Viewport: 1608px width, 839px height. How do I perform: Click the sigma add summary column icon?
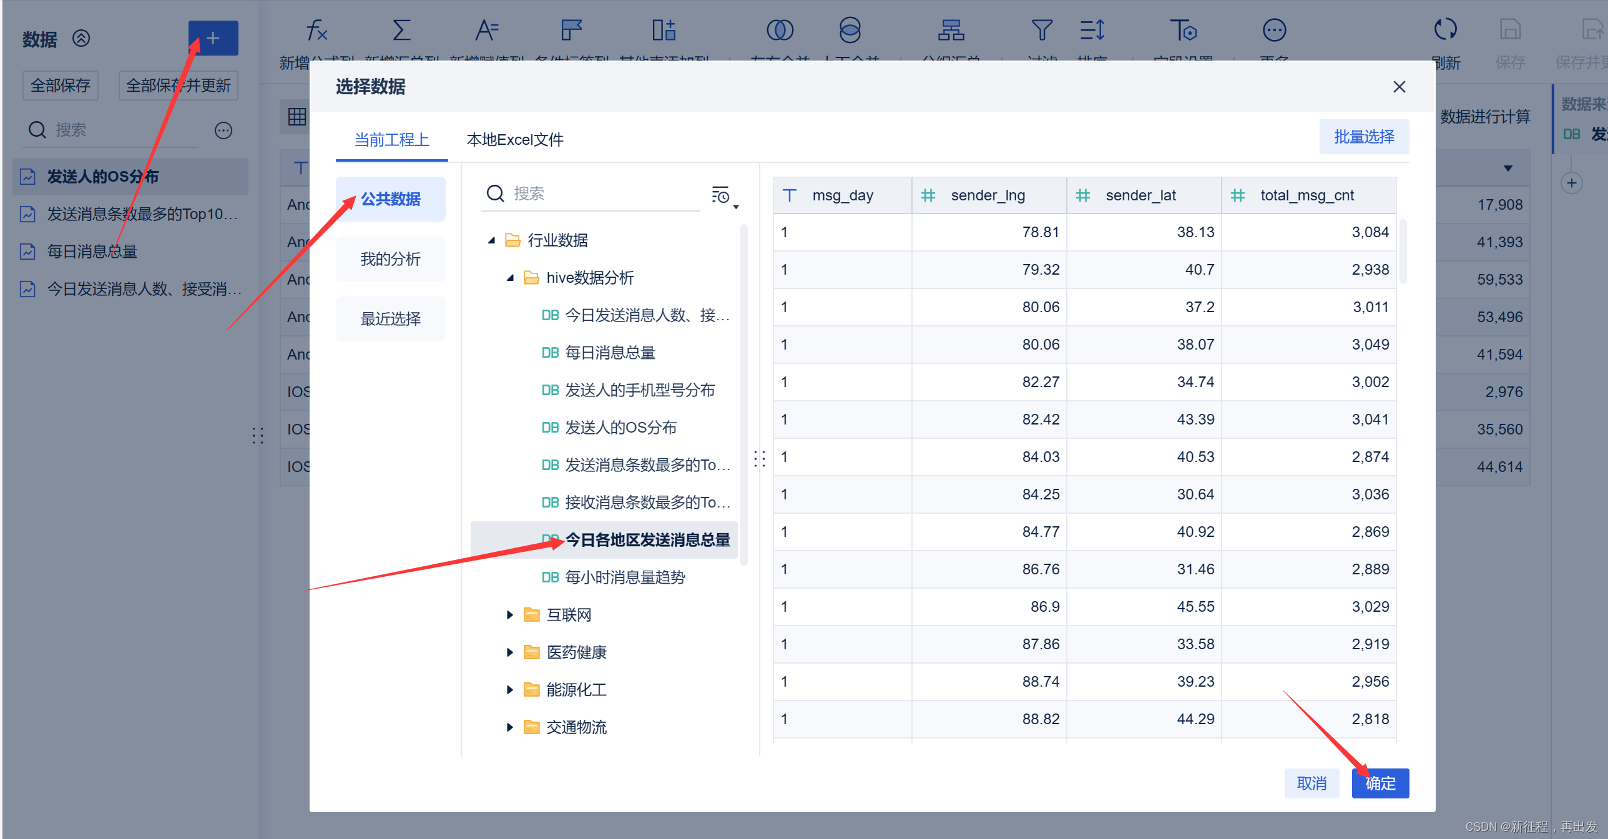[401, 30]
